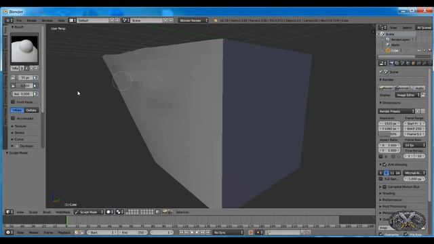Image resolution: width=434 pixels, height=244 pixels.
Task: Toggle unified strength lock icon
Action: [x=13, y=86]
